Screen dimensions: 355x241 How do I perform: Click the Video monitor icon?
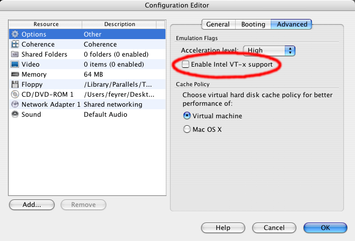15,65
